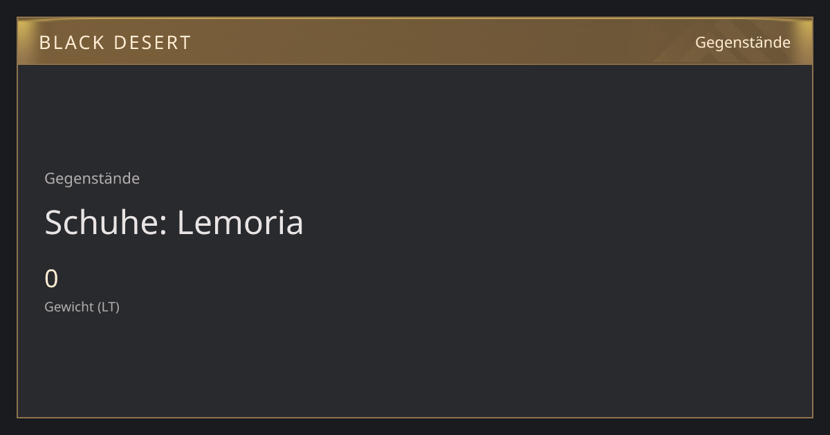Image resolution: width=830 pixels, height=435 pixels.
Task: Select the weight value 0
Action: pos(51,279)
